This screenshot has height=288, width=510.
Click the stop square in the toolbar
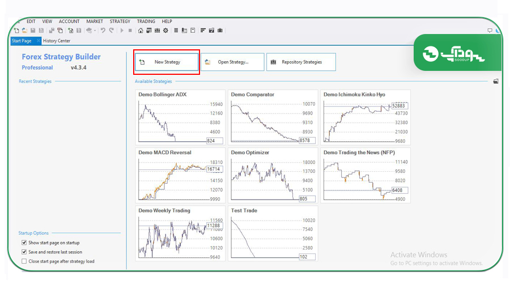coord(130,31)
